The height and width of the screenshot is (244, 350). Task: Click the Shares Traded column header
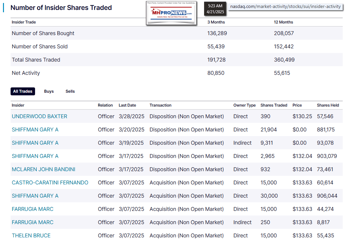274,105
